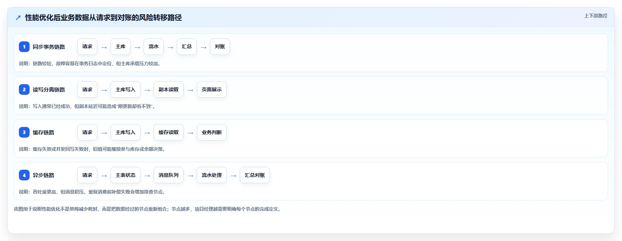The image size is (622, 241).
Task: Select 主库写入 node in 缓存链路
Action: point(125,132)
